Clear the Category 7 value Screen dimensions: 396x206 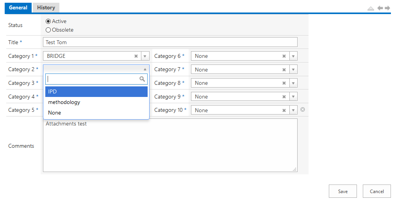point(284,70)
